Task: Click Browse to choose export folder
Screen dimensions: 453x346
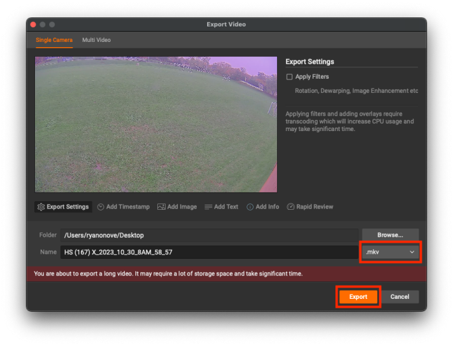Action: tap(390, 235)
